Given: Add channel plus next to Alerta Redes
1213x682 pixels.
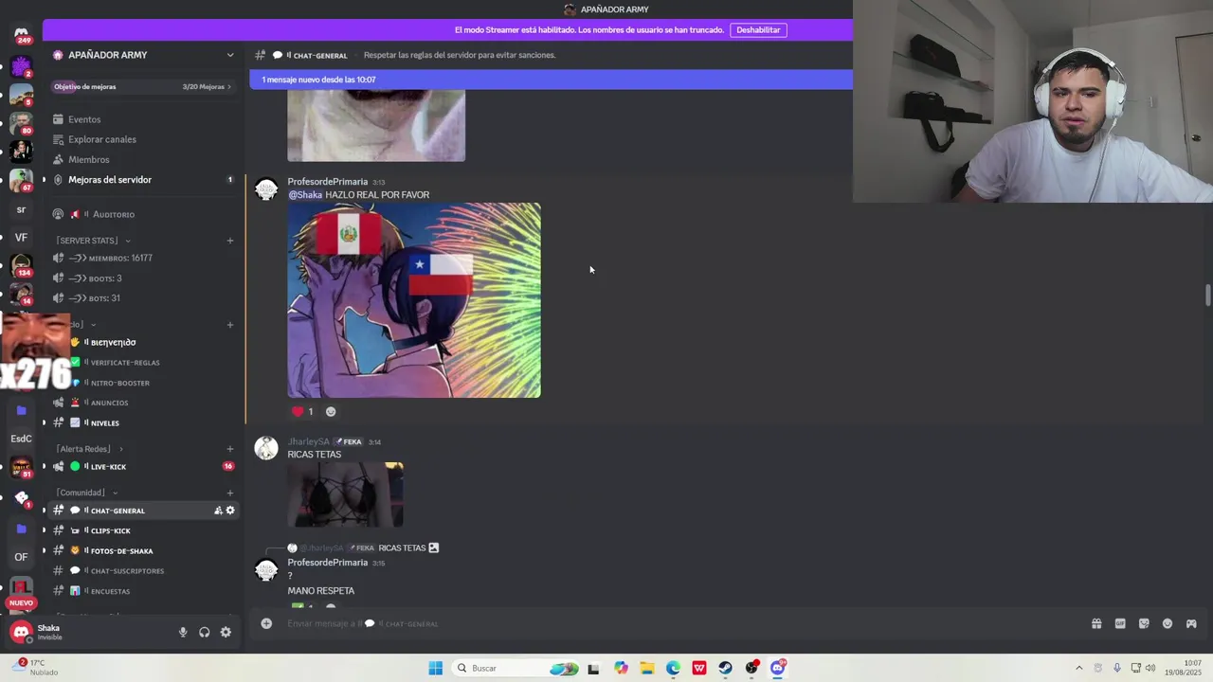Looking at the screenshot, I should pyautogui.click(x=229, y=449).
